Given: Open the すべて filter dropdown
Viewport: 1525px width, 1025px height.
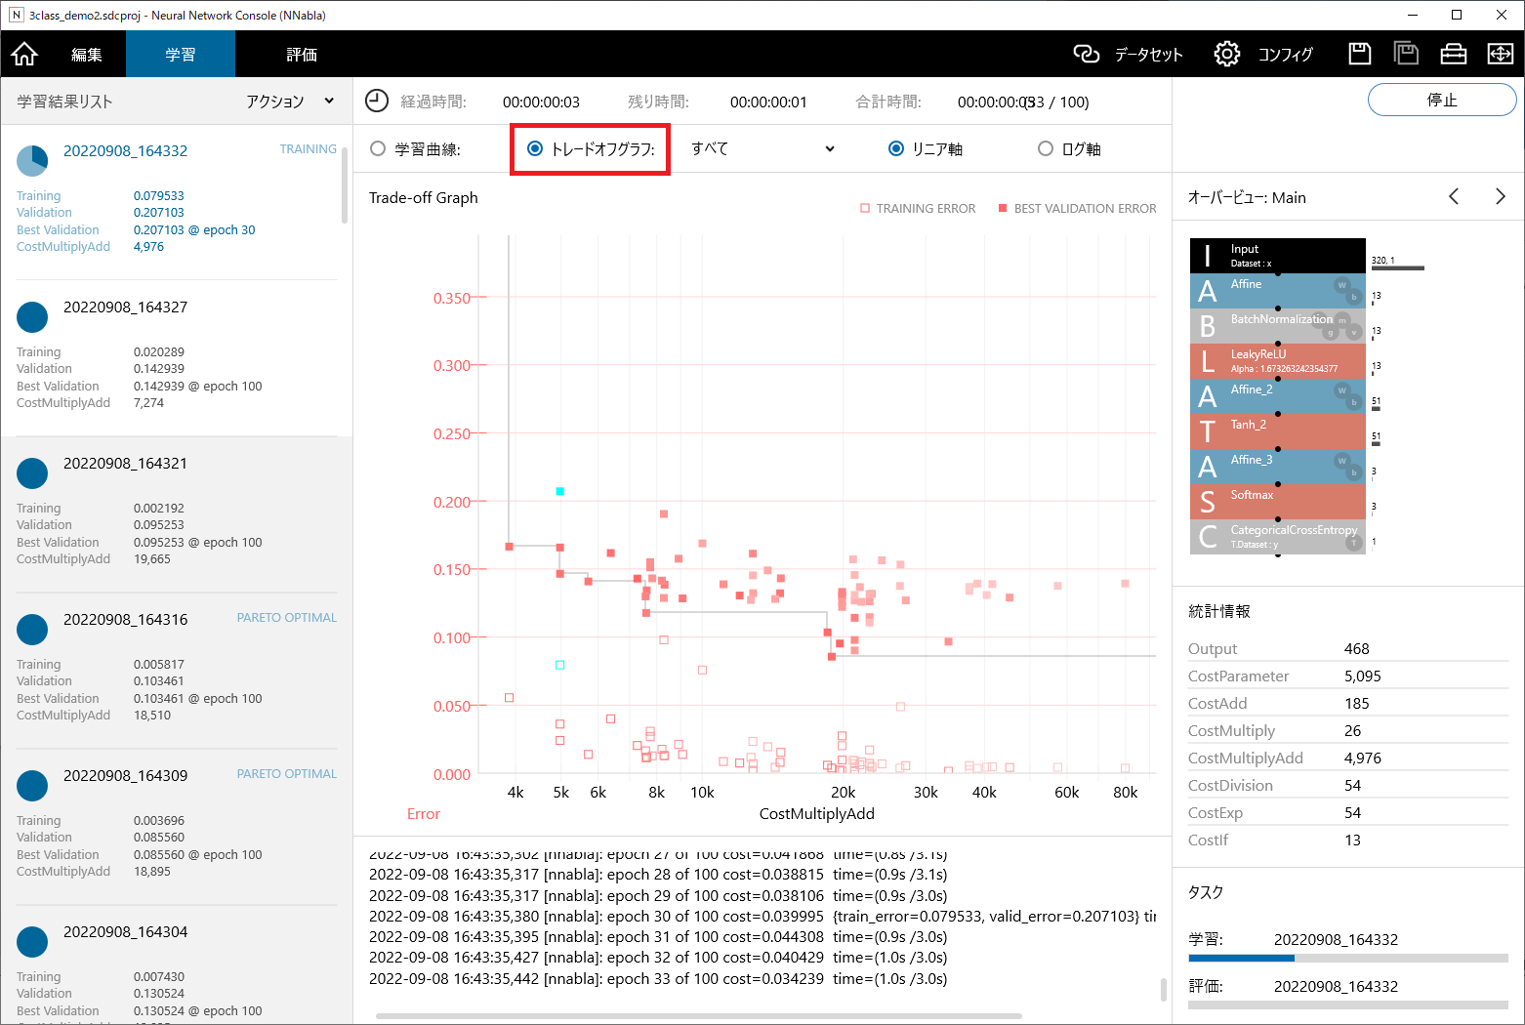Looking at the screenshot, I should [762, 148].
